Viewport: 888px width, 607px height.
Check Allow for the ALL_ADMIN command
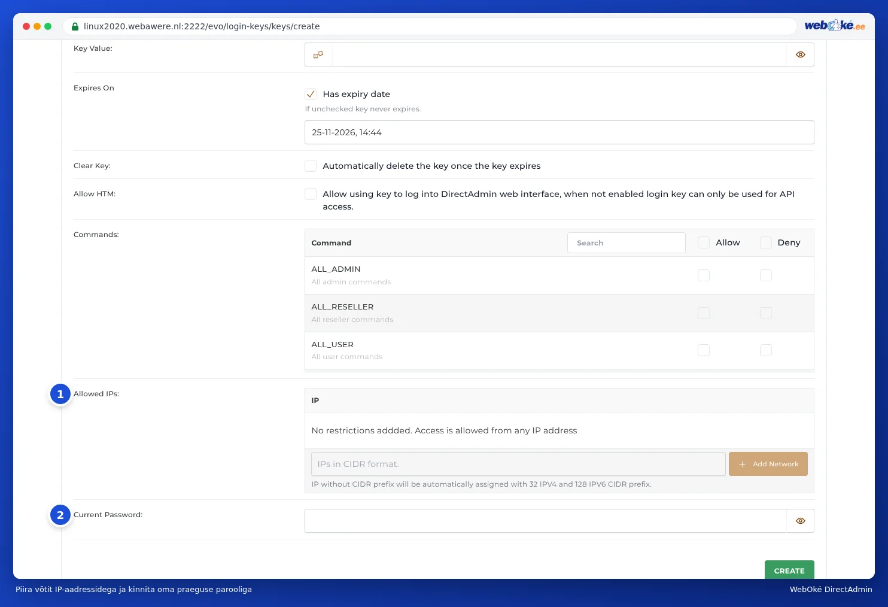tap(704, 275)
